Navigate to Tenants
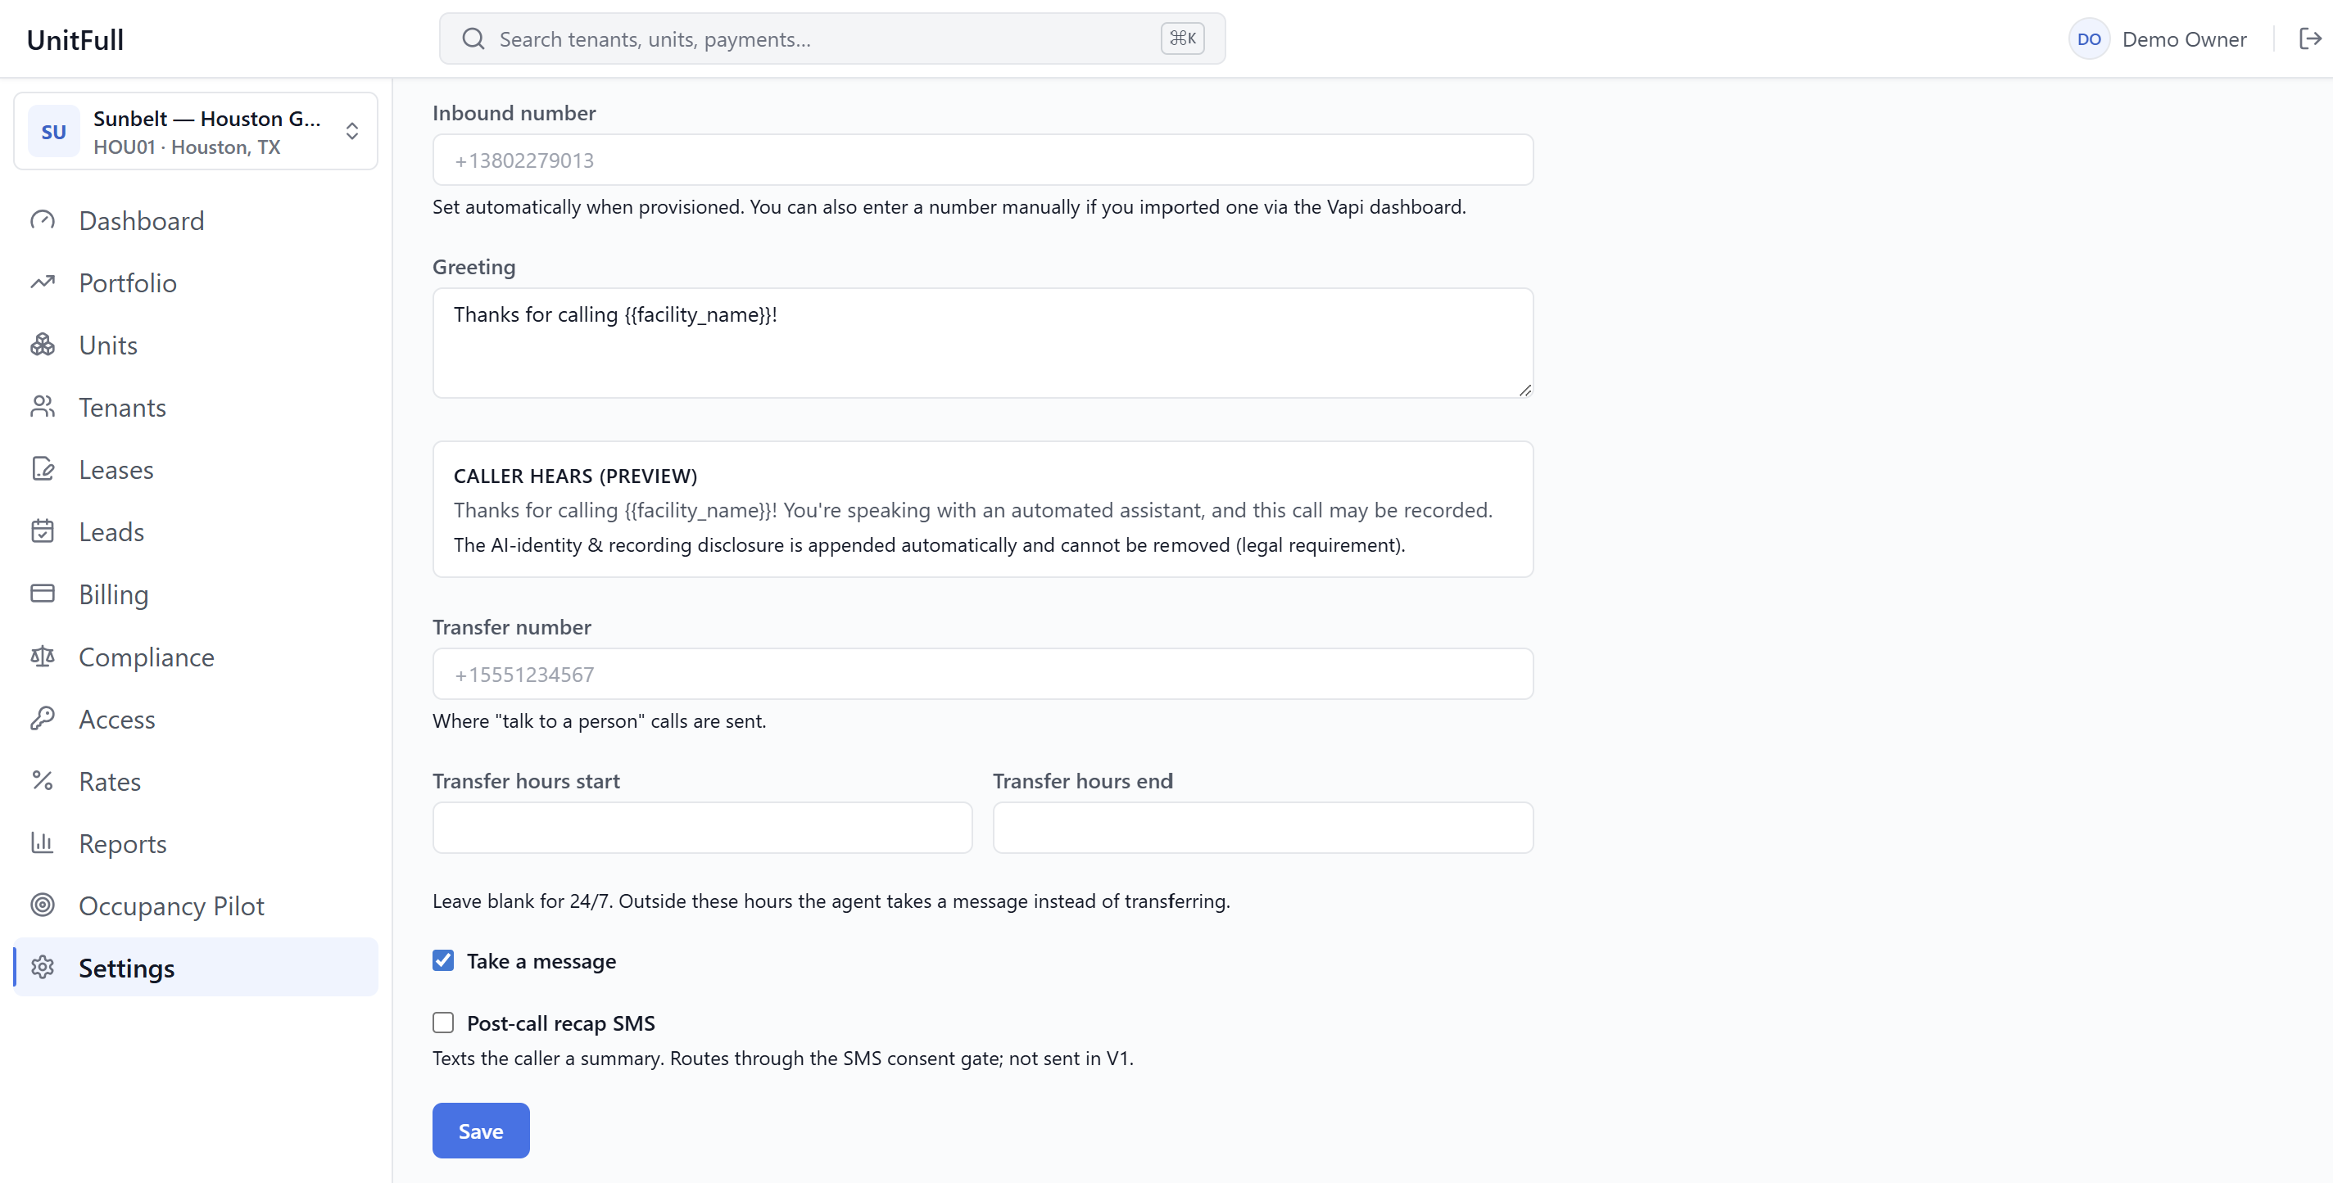 coord(196,408)
